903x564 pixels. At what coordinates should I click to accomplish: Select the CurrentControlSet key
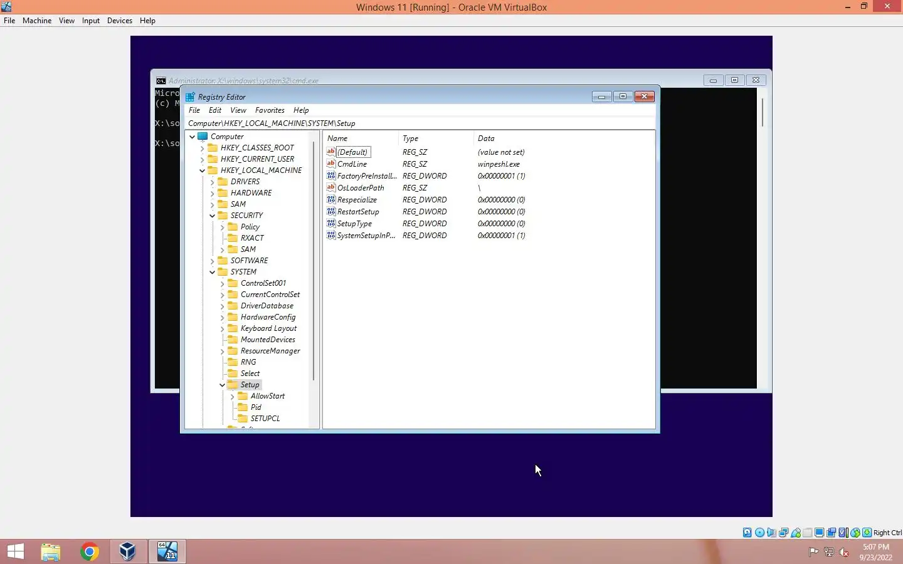[x=270, y=295]
